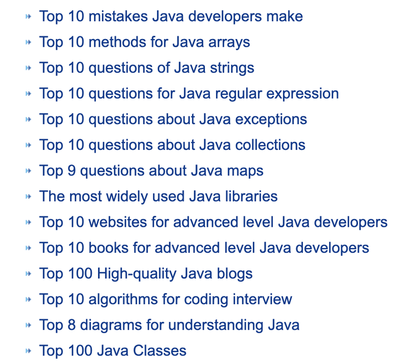Open the top 10 books for Java developers link
This screenshot has height=361, width=401.
204,247
